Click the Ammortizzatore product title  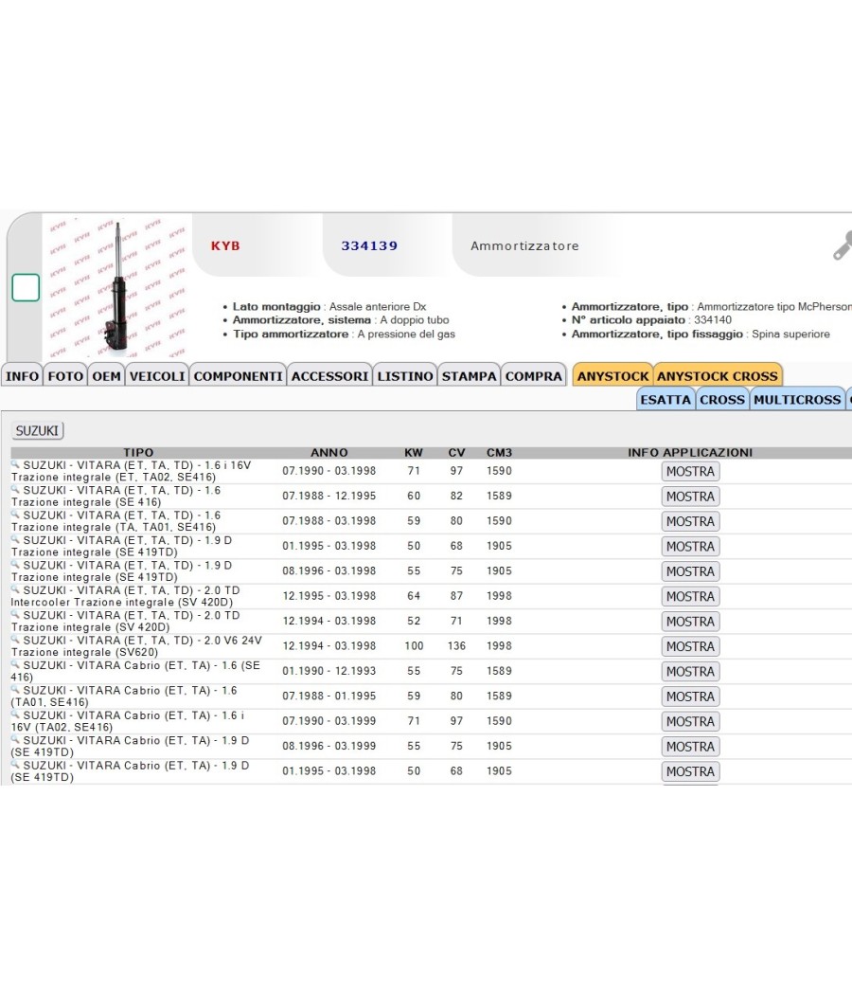click(524, 245)
